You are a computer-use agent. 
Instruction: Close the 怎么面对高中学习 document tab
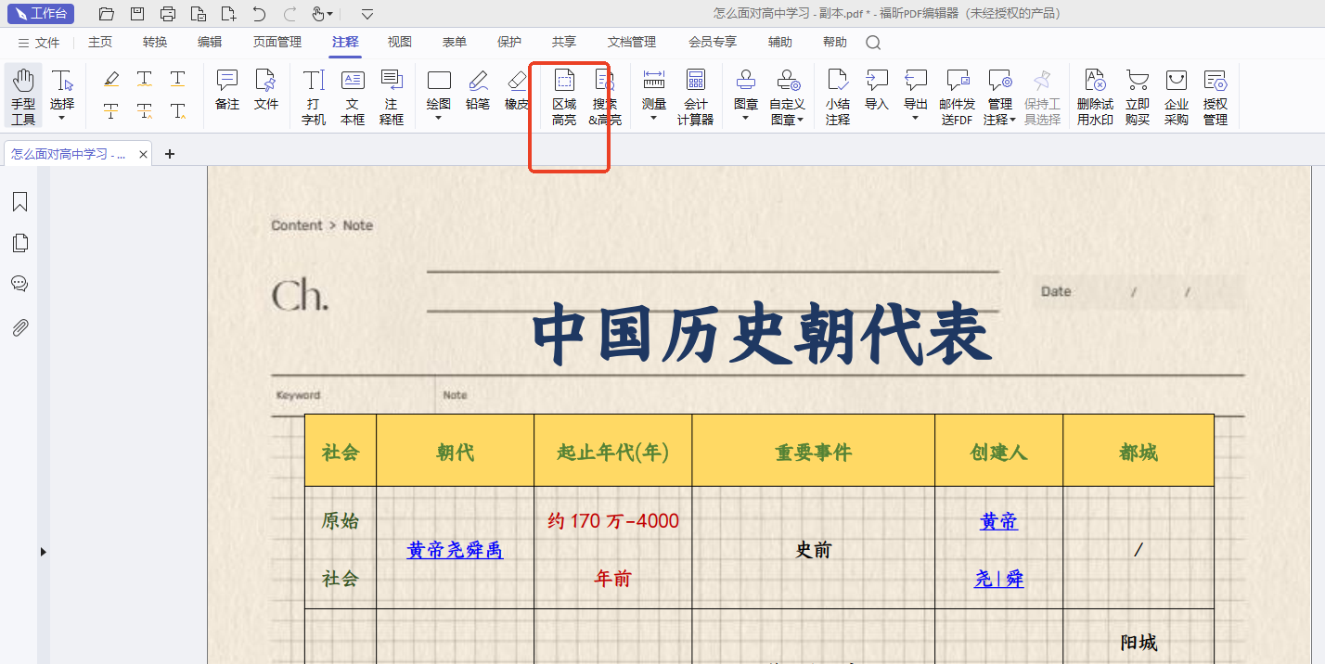tap(144, 155)
